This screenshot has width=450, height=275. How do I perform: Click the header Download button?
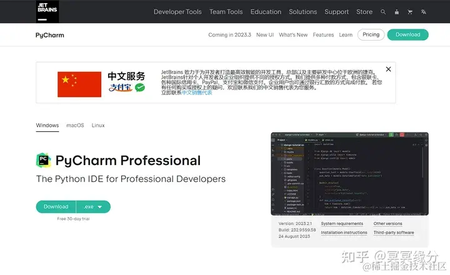point(407,34)
